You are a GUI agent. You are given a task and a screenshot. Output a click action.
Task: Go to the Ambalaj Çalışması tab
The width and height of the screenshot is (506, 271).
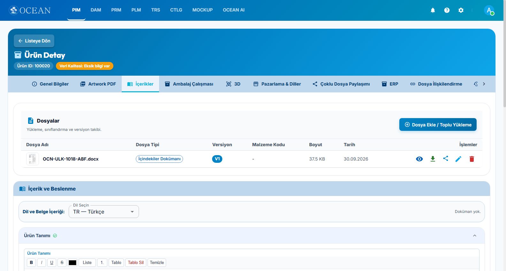click(189, 84)
